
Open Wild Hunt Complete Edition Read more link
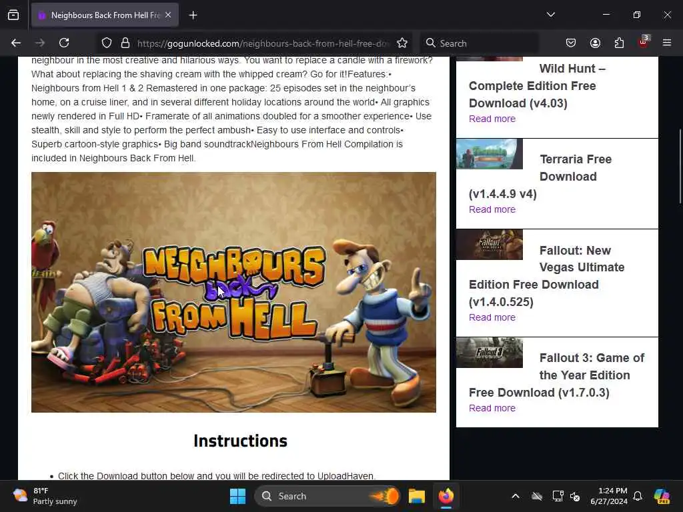492,119
